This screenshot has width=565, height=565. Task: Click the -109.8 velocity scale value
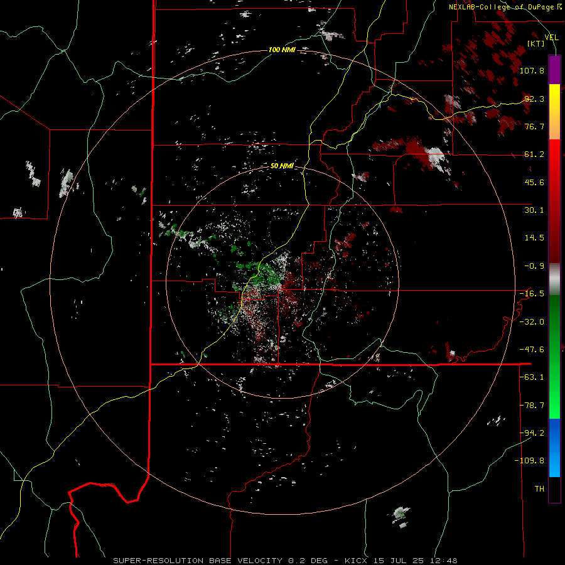tap(529, 461)
